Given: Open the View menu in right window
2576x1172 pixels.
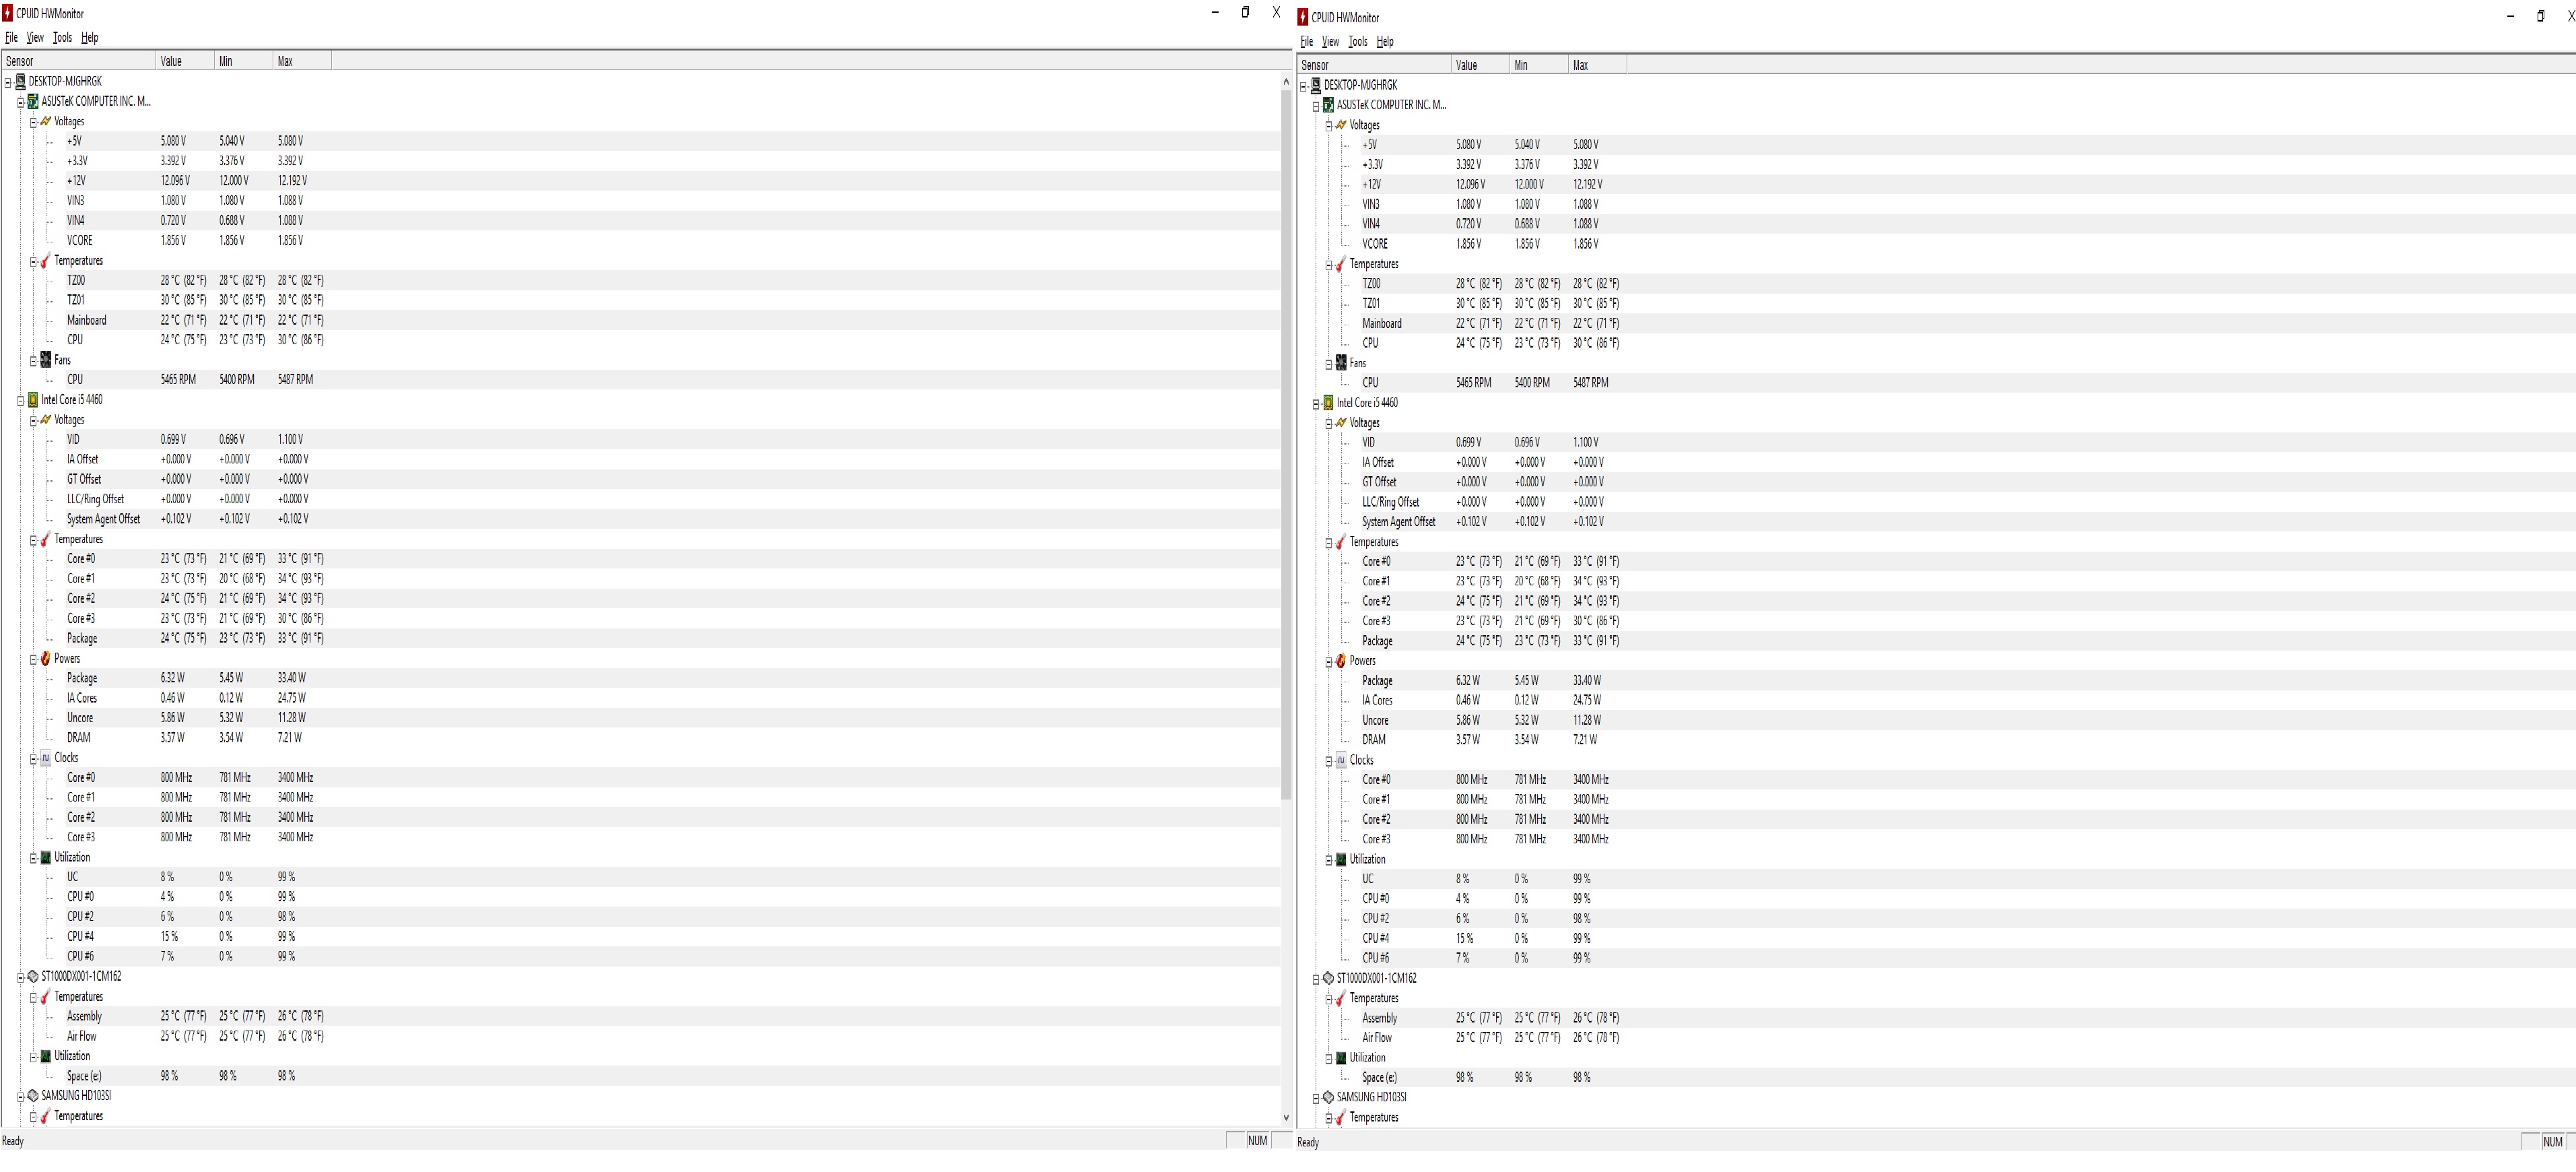Looking at the screenshot, I should click(x=1330, y=42).
